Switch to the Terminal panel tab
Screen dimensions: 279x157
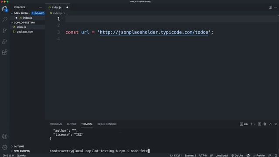click(87, 124)
